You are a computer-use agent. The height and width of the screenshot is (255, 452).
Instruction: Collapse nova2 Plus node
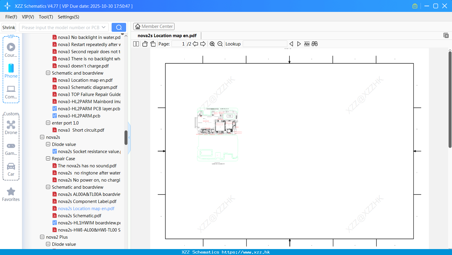42,237
